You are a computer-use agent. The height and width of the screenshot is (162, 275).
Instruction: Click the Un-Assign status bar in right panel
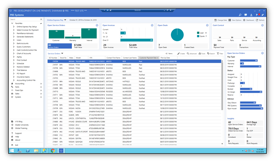pyautogui.click(x=251, y=92)
